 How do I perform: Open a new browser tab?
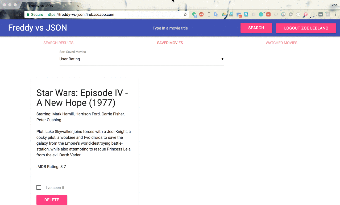pos(87,6)
